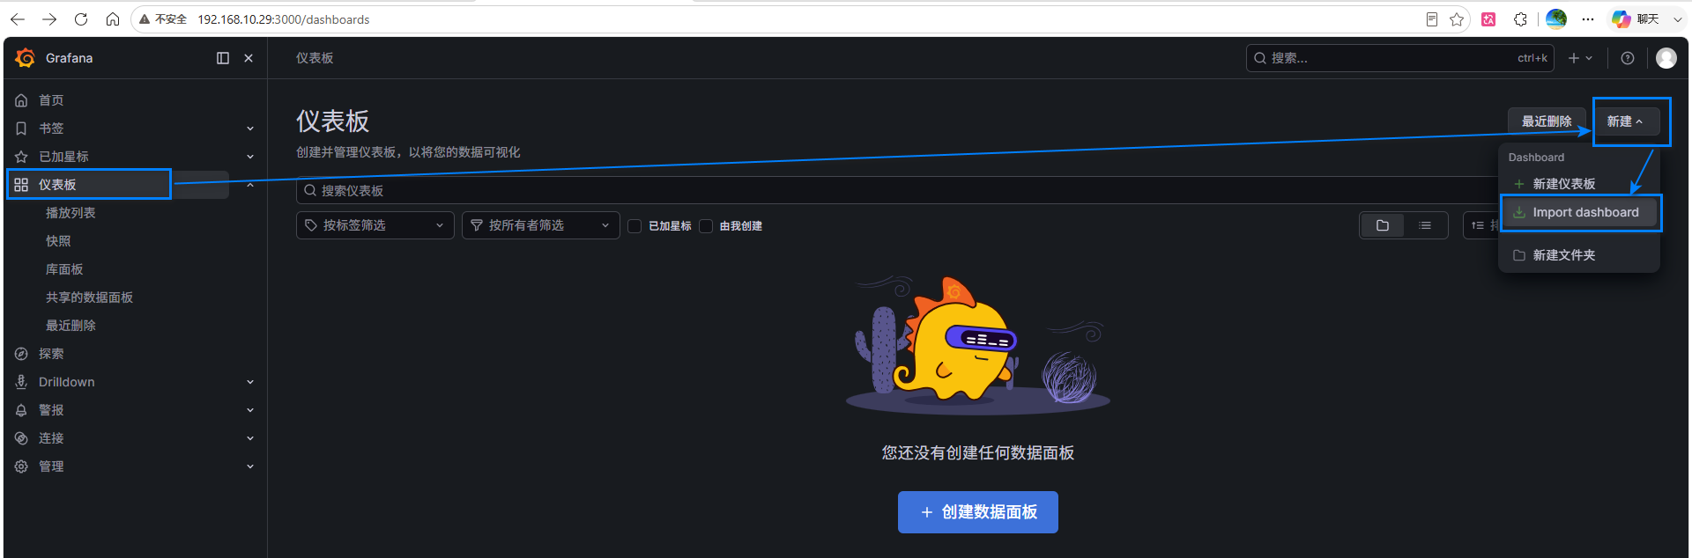The width and height of the screenshot is (1692, 558).
Task: Click the 不安全 security warning
Action: [x=163, y=19]
